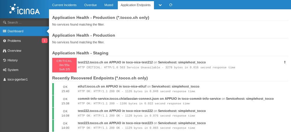This screenshot has width=291, height=132.
Task: Click the 1126 bytes HTTP OK output
Action: (x=136, y=91)
